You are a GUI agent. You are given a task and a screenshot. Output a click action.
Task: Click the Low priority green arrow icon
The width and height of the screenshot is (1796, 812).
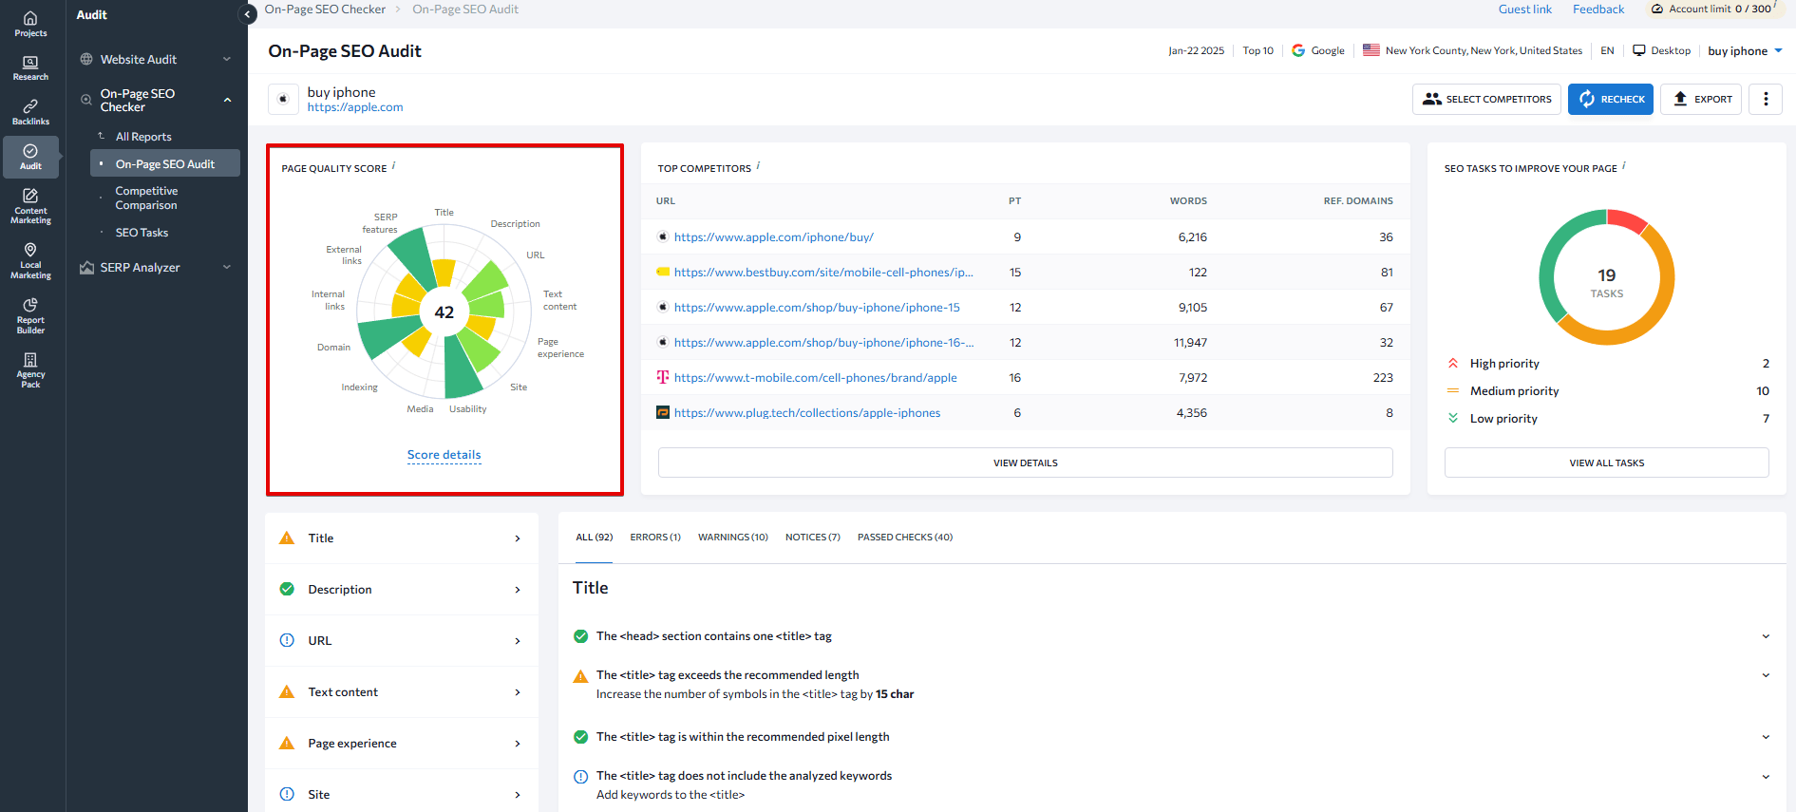(1453, 418)
